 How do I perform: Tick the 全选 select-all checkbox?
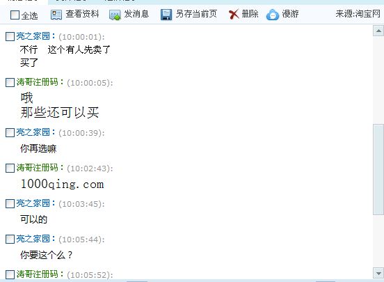15,15
